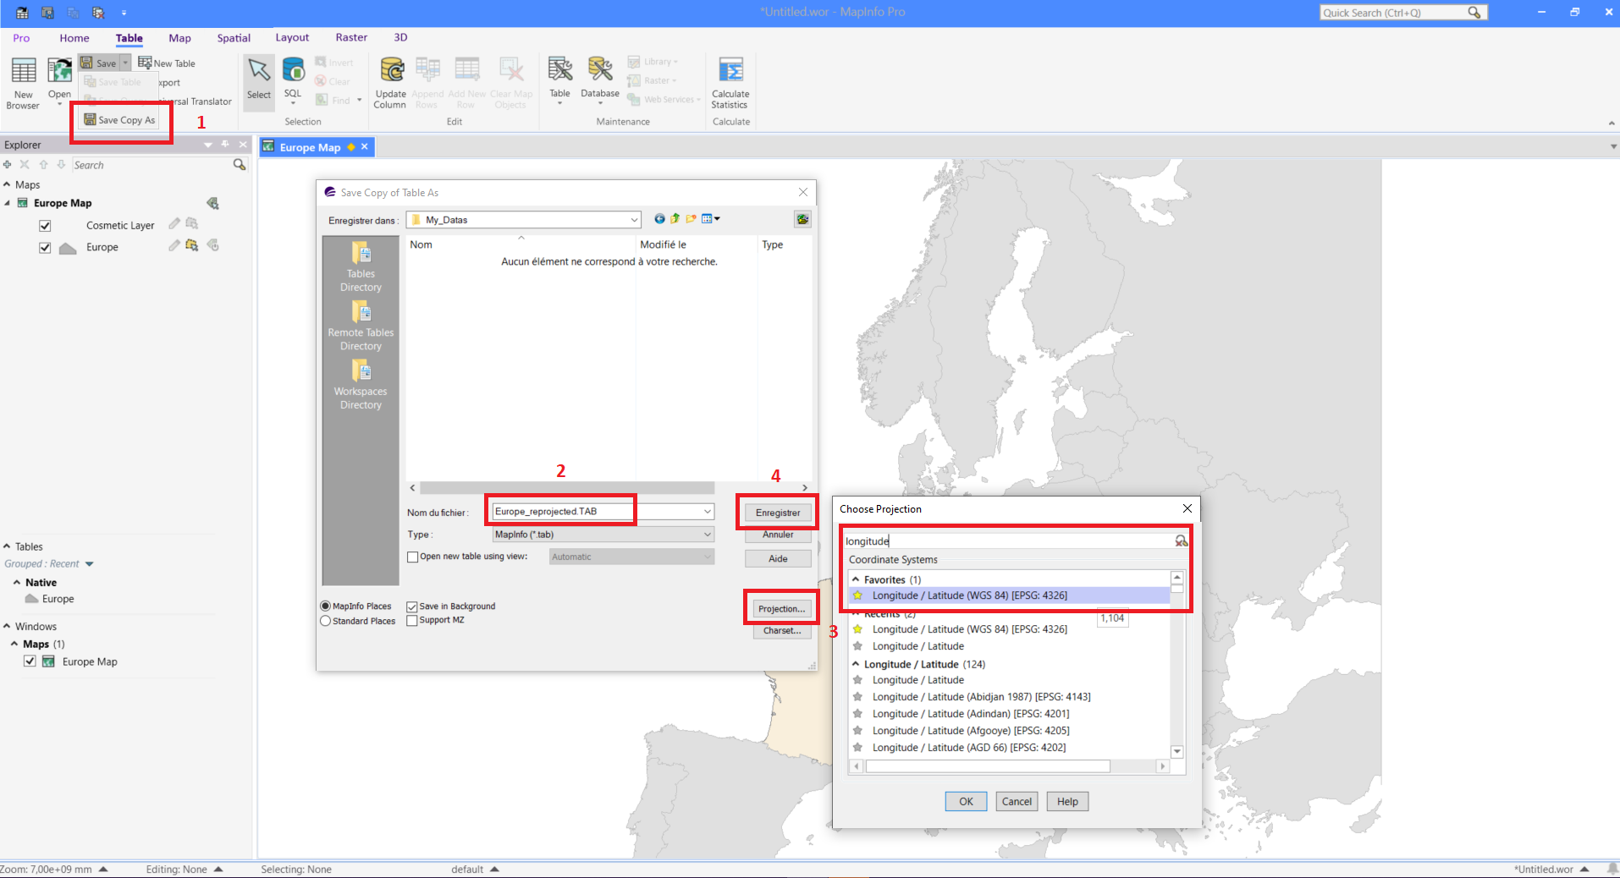Open the SQL query tool
Image resolution: width=1620 pixels, height=878 pixels.
point(293,80)
